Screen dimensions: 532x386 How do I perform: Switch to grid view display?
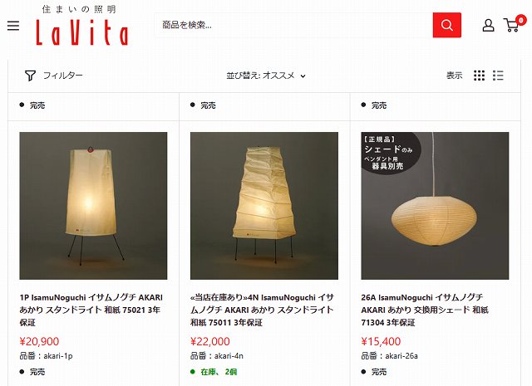(479, 76)
